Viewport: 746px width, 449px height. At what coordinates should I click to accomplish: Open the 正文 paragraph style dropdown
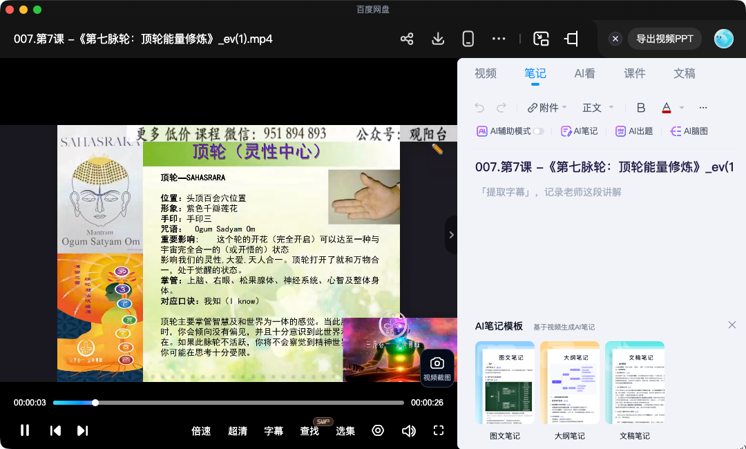tap(598, 108)
